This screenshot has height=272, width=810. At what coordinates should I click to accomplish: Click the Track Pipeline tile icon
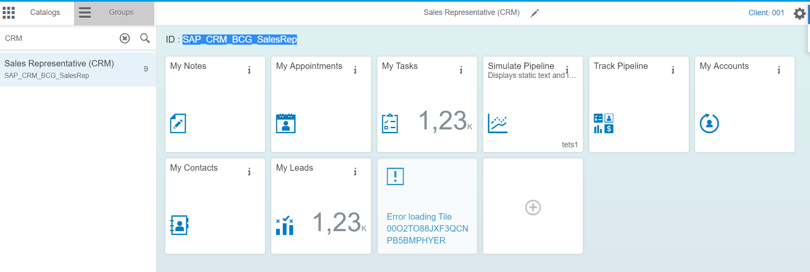(603, 123)
